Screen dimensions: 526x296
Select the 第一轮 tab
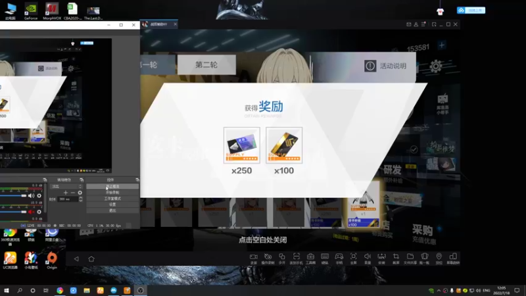point(158,64)
